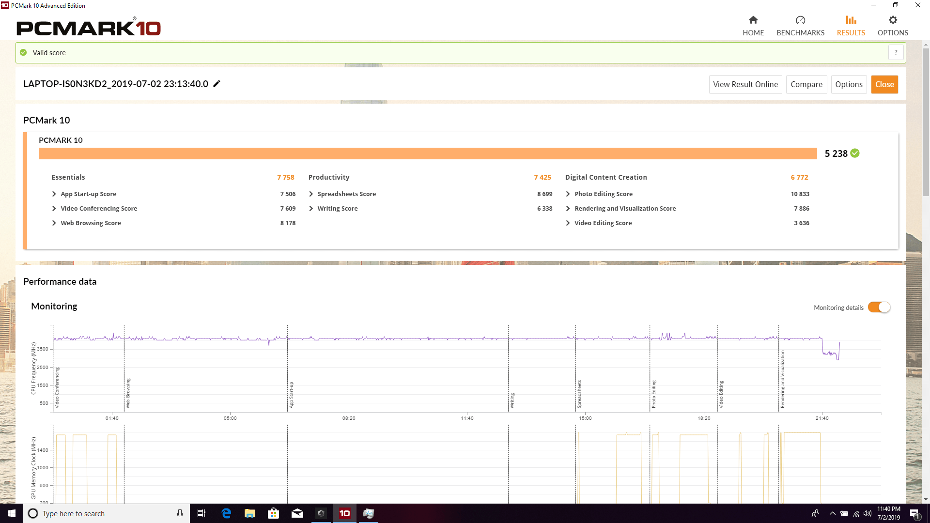Click the View Result Online button
The height and width of the screenshot is (523, 930).
(745, 84)
